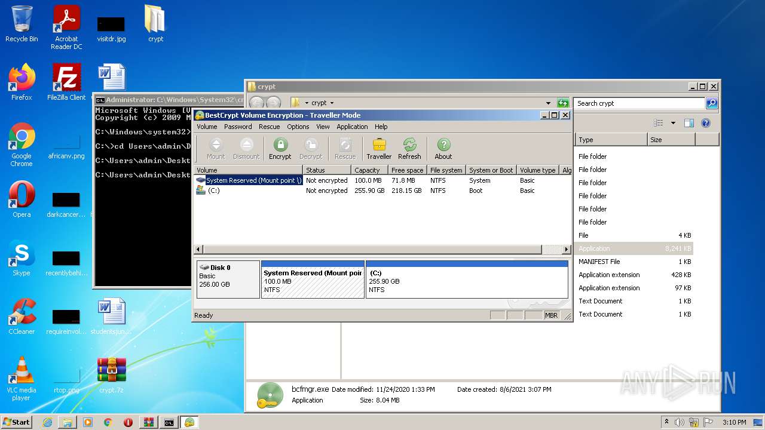
Task: Click the Mount toolbar icon in BestCrypt
Action: [216, 149]
